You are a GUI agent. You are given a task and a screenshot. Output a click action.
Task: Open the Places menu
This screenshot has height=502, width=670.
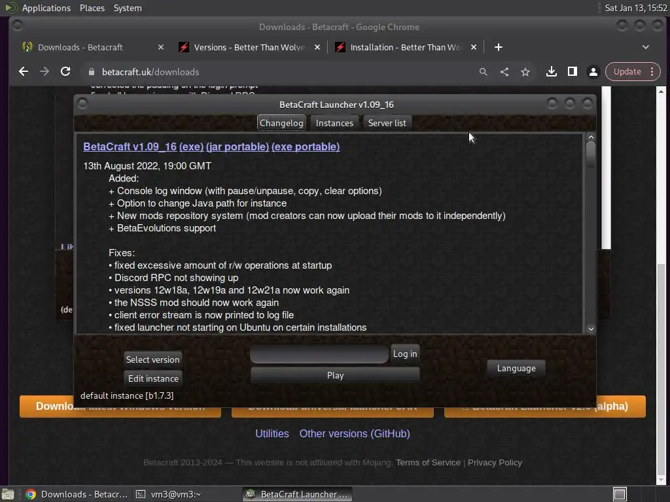tap(92, 8)
